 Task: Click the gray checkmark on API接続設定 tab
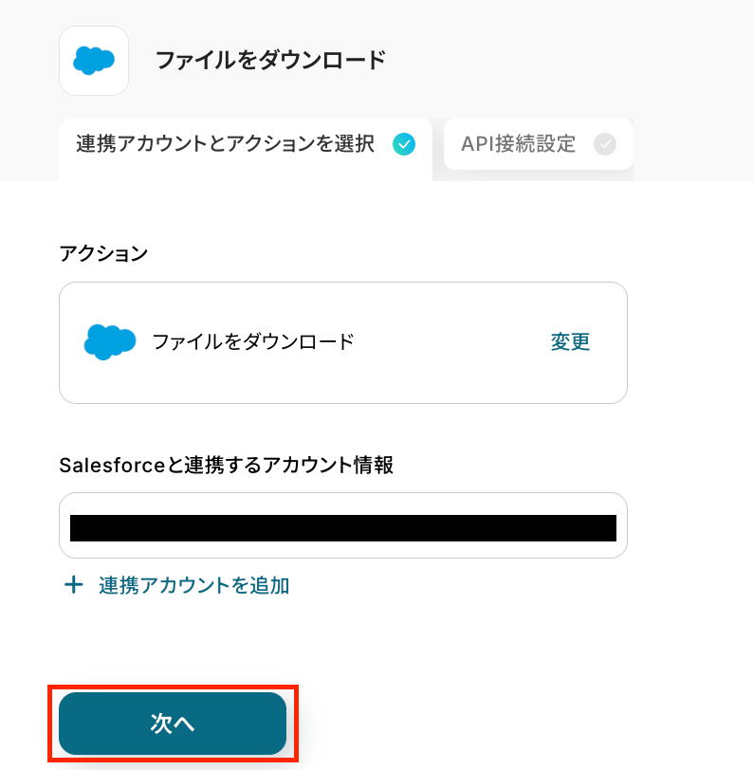pyautogui.click(x=604, y=144)
